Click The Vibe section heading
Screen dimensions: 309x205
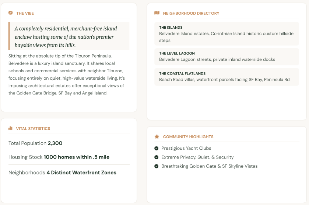[x=25, y=13]
